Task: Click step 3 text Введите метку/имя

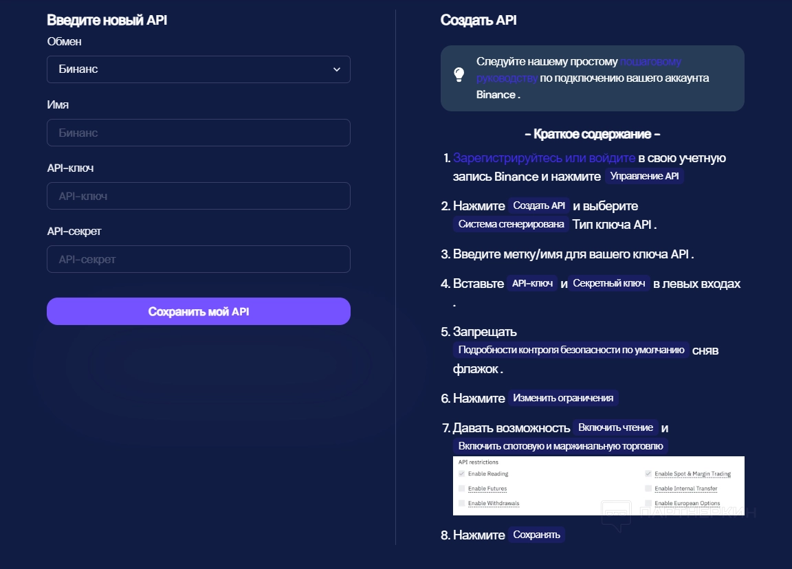Action: 507,254
